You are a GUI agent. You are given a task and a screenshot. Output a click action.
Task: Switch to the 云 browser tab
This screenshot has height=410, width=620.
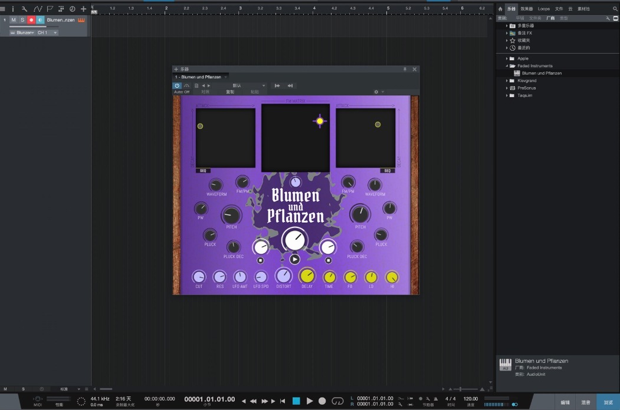tap(570, 9)
